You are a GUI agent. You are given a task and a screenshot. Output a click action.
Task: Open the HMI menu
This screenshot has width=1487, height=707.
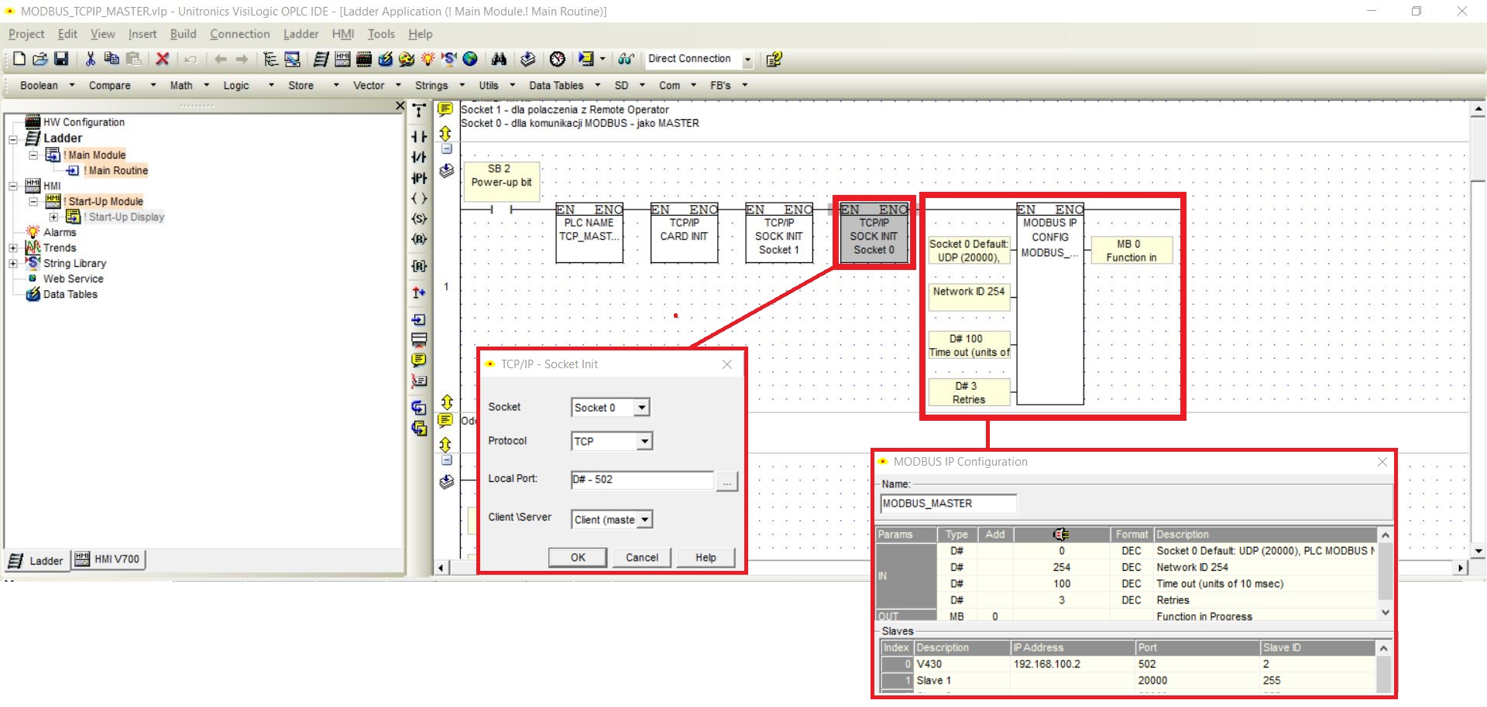pyautogui.click(x=343, y=34)
